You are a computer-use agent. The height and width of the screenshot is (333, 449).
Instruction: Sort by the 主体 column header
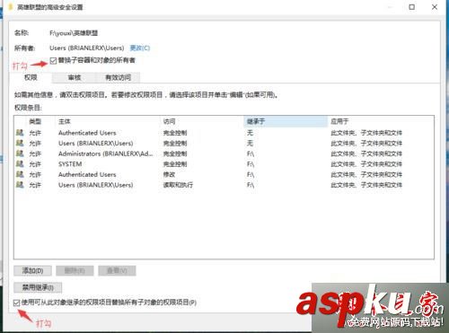tap(108, 121)
